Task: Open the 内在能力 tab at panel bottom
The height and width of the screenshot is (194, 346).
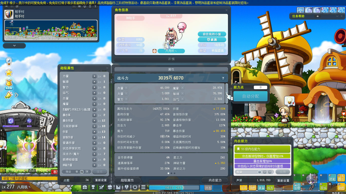Action: pyautogui.click(x=215, y=180)
